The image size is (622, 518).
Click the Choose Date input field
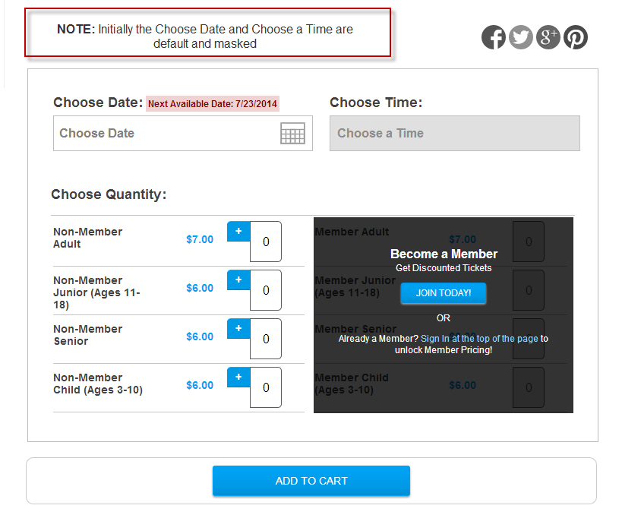183,133
